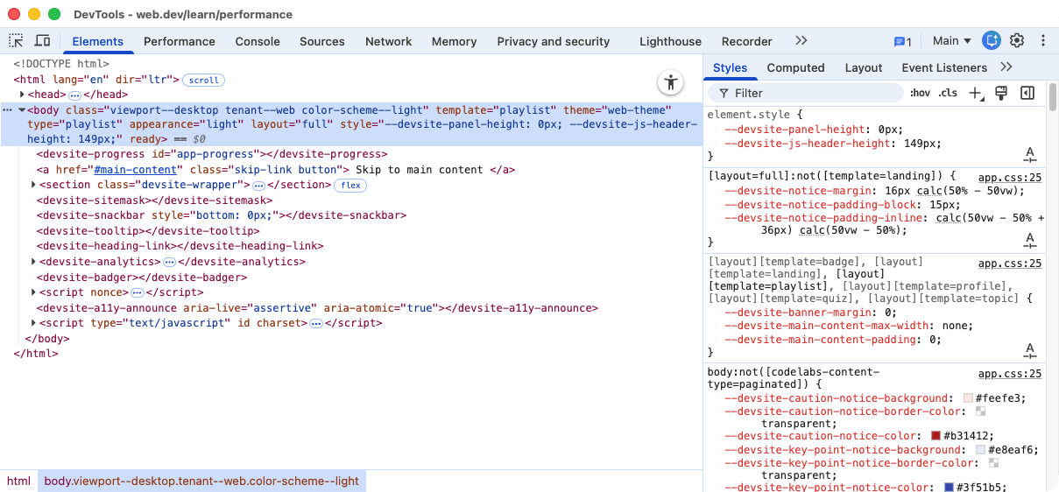Viewport: 1059px width, 492px height.
Task: Open the Sources tab
Action: [322, 41]
